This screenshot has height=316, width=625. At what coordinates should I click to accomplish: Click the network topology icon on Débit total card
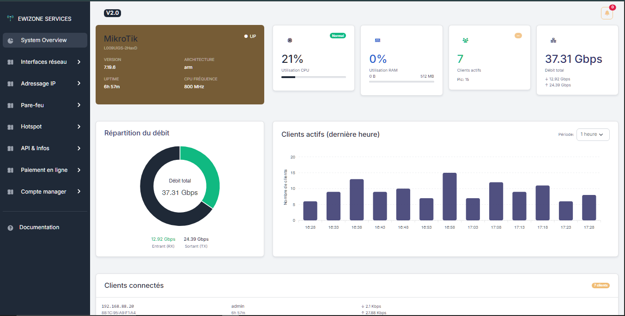point(553,40)
